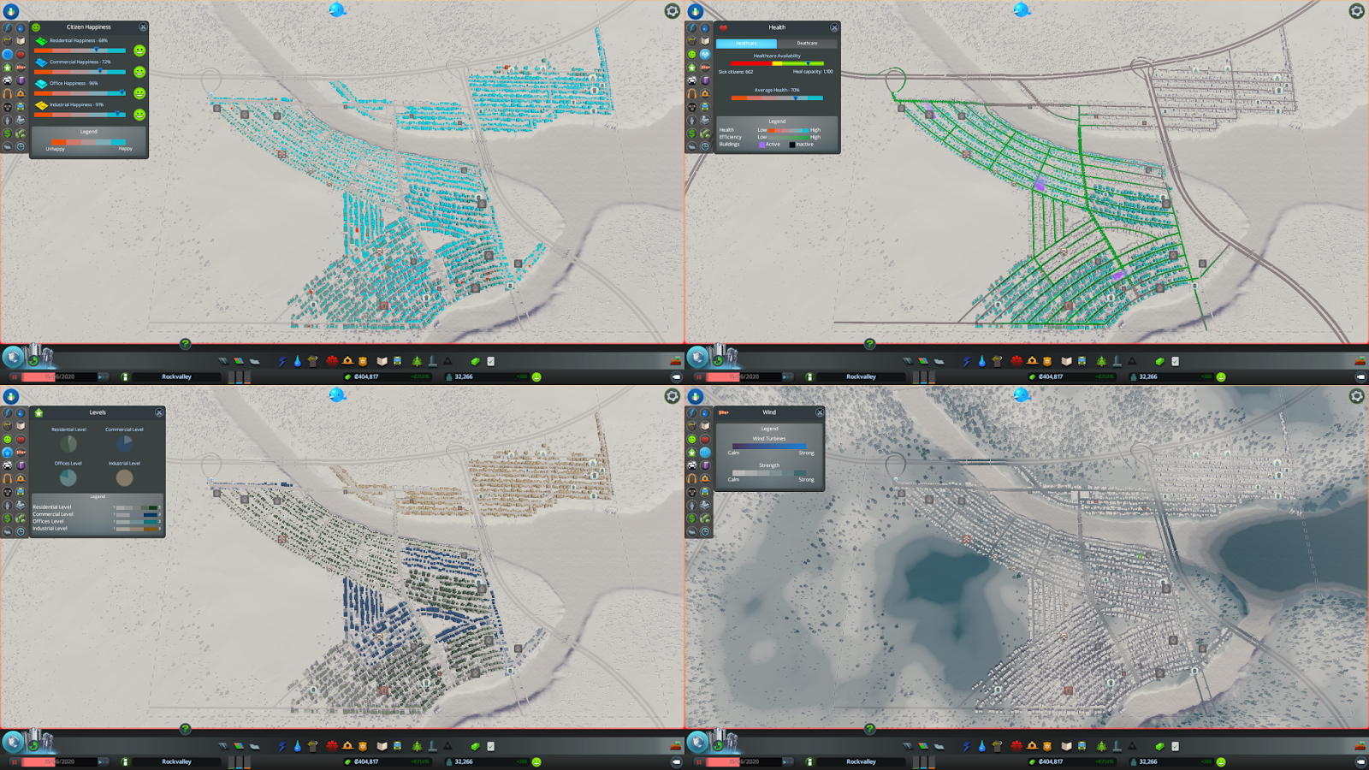Toggle Noise Pollution view beside Levels panel

coord(8,478)
